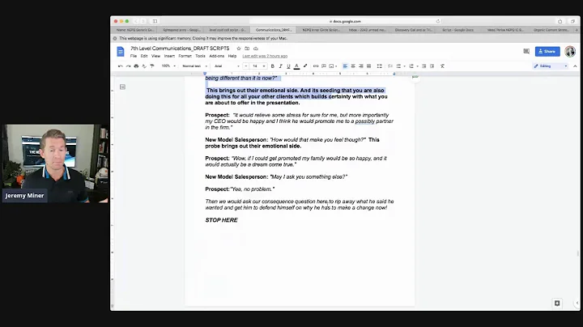The width and height of the screenshot is (583, 327).
Task: Toggle underline formatting
Action: (x=288, y=66)
